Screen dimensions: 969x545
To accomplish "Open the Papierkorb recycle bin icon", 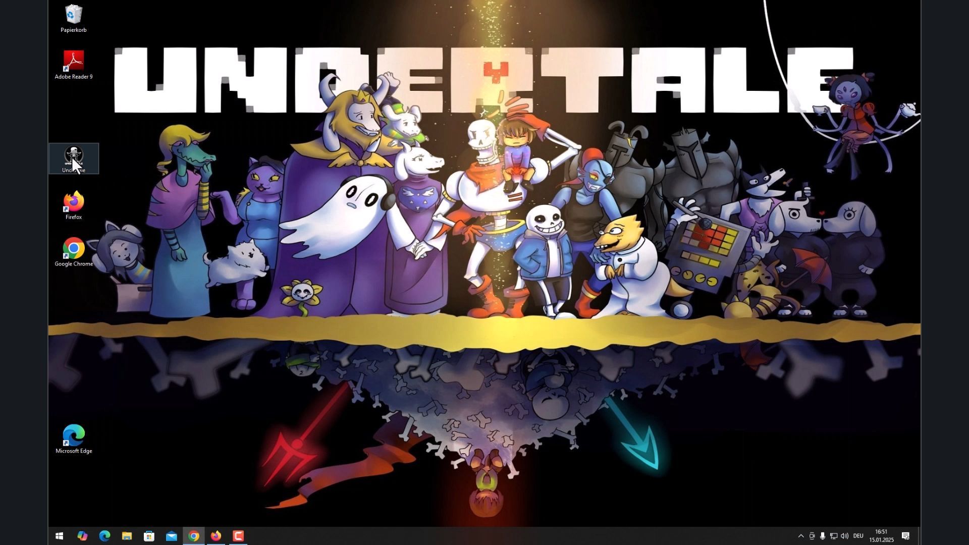I will (74, 19).
